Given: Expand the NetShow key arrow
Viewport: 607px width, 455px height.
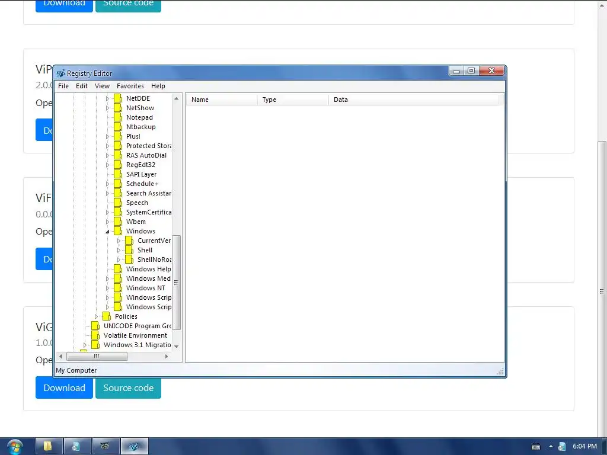Looking at the screenshot, I should point(108,108).
